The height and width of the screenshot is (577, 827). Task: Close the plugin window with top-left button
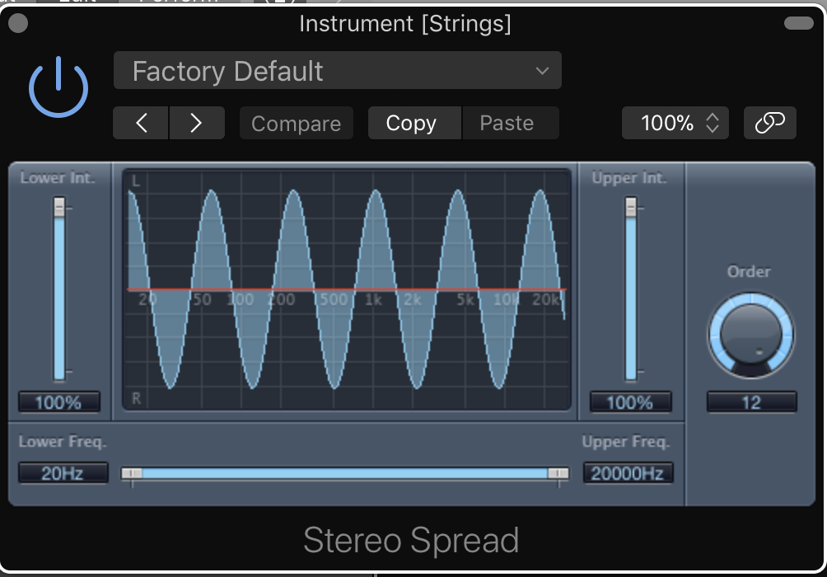17,24
